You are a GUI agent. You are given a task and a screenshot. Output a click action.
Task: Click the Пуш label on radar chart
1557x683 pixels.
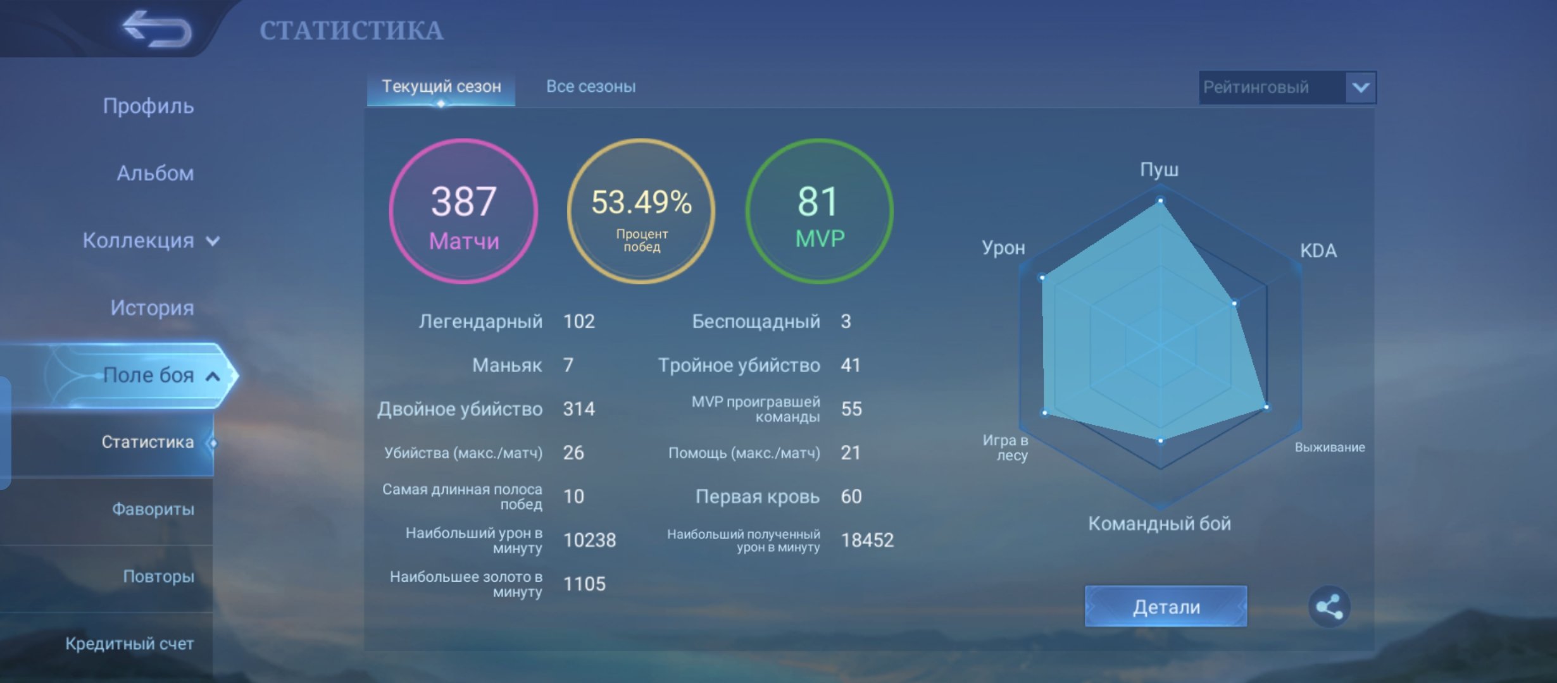click(x=1160, y=169)
